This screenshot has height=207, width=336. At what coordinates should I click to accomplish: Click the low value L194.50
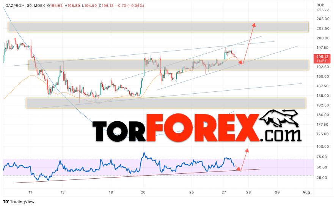[89, 6]
